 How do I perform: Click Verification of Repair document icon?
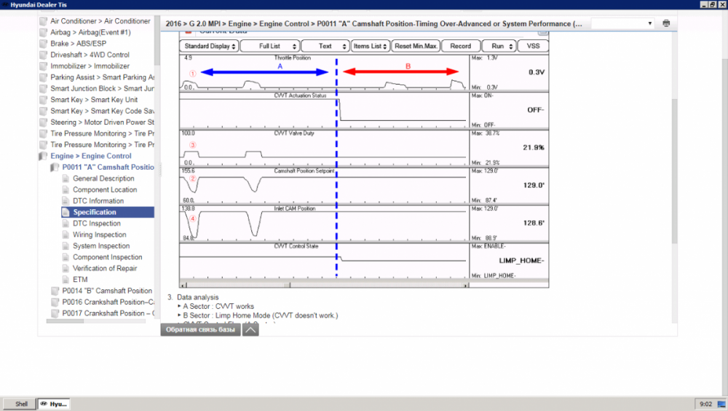[x=66, y=268]
